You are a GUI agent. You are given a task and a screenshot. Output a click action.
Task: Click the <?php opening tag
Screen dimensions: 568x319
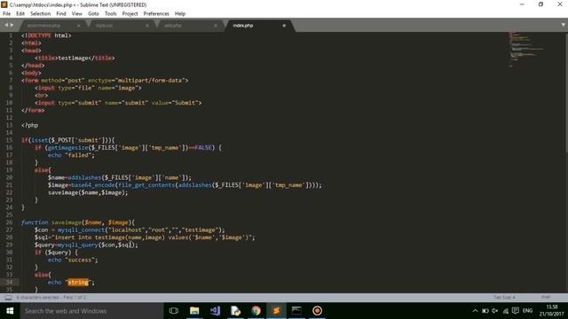[x=29, y=125]
